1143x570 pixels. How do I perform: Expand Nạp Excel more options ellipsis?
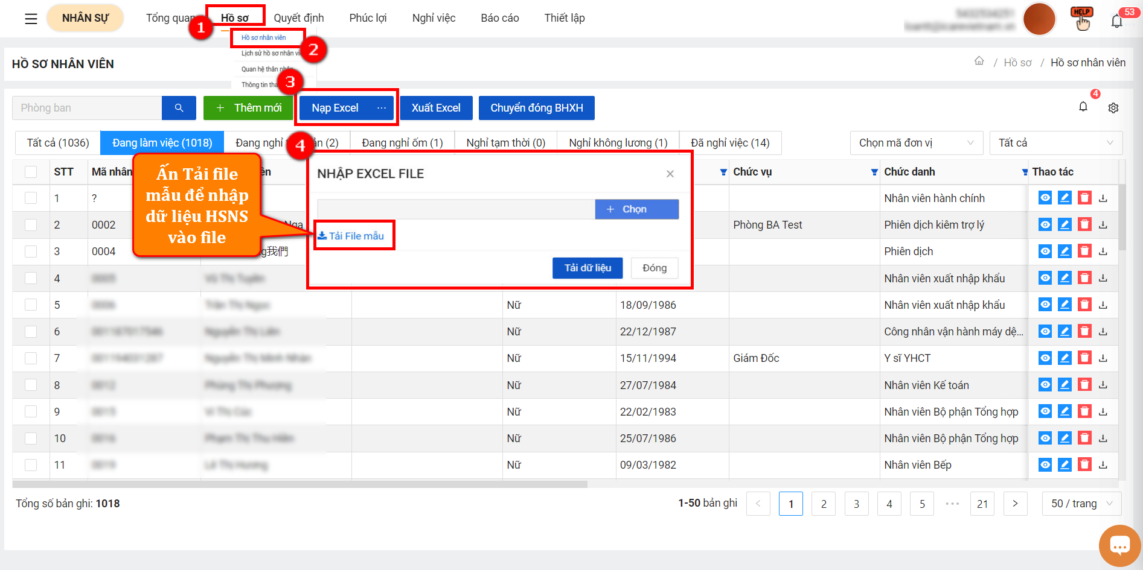coord(382,108)
